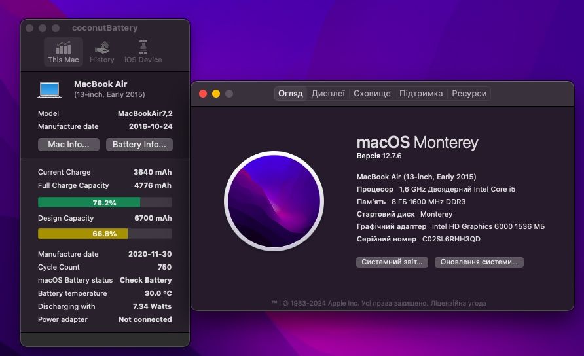584x356 pixels.
Task: Click the macOS Monterey round logo
Action: pyautogui.click(x=274, y=201)
